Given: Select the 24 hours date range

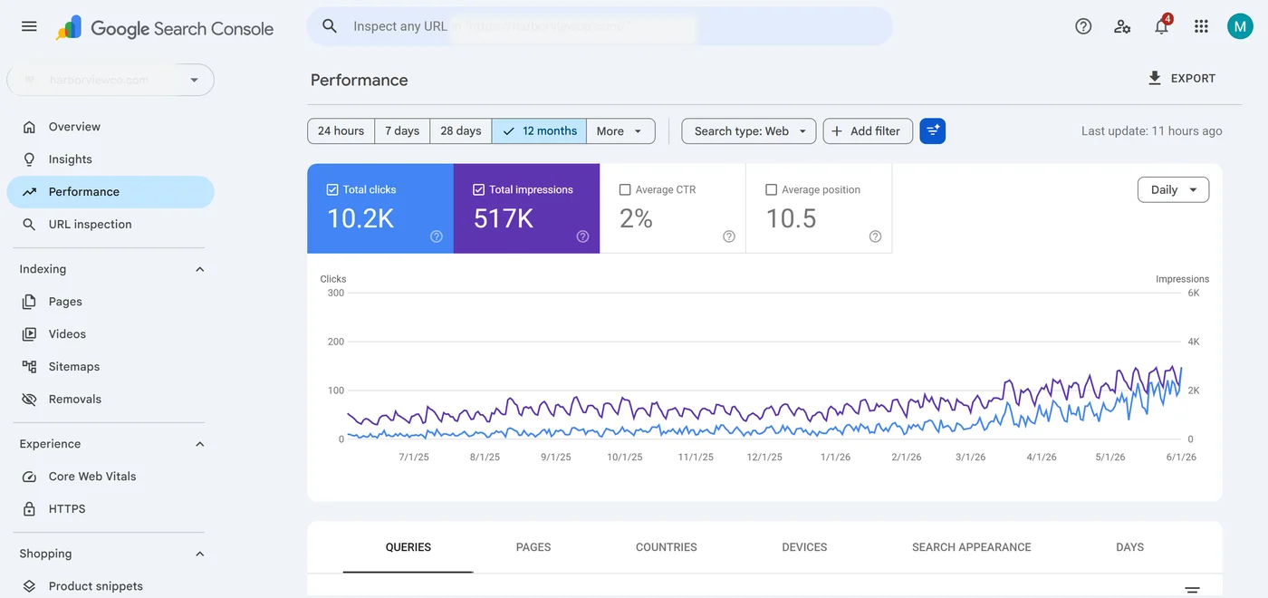Looking at the screenshot, I should pyautogui.click(x=341, y=131).
